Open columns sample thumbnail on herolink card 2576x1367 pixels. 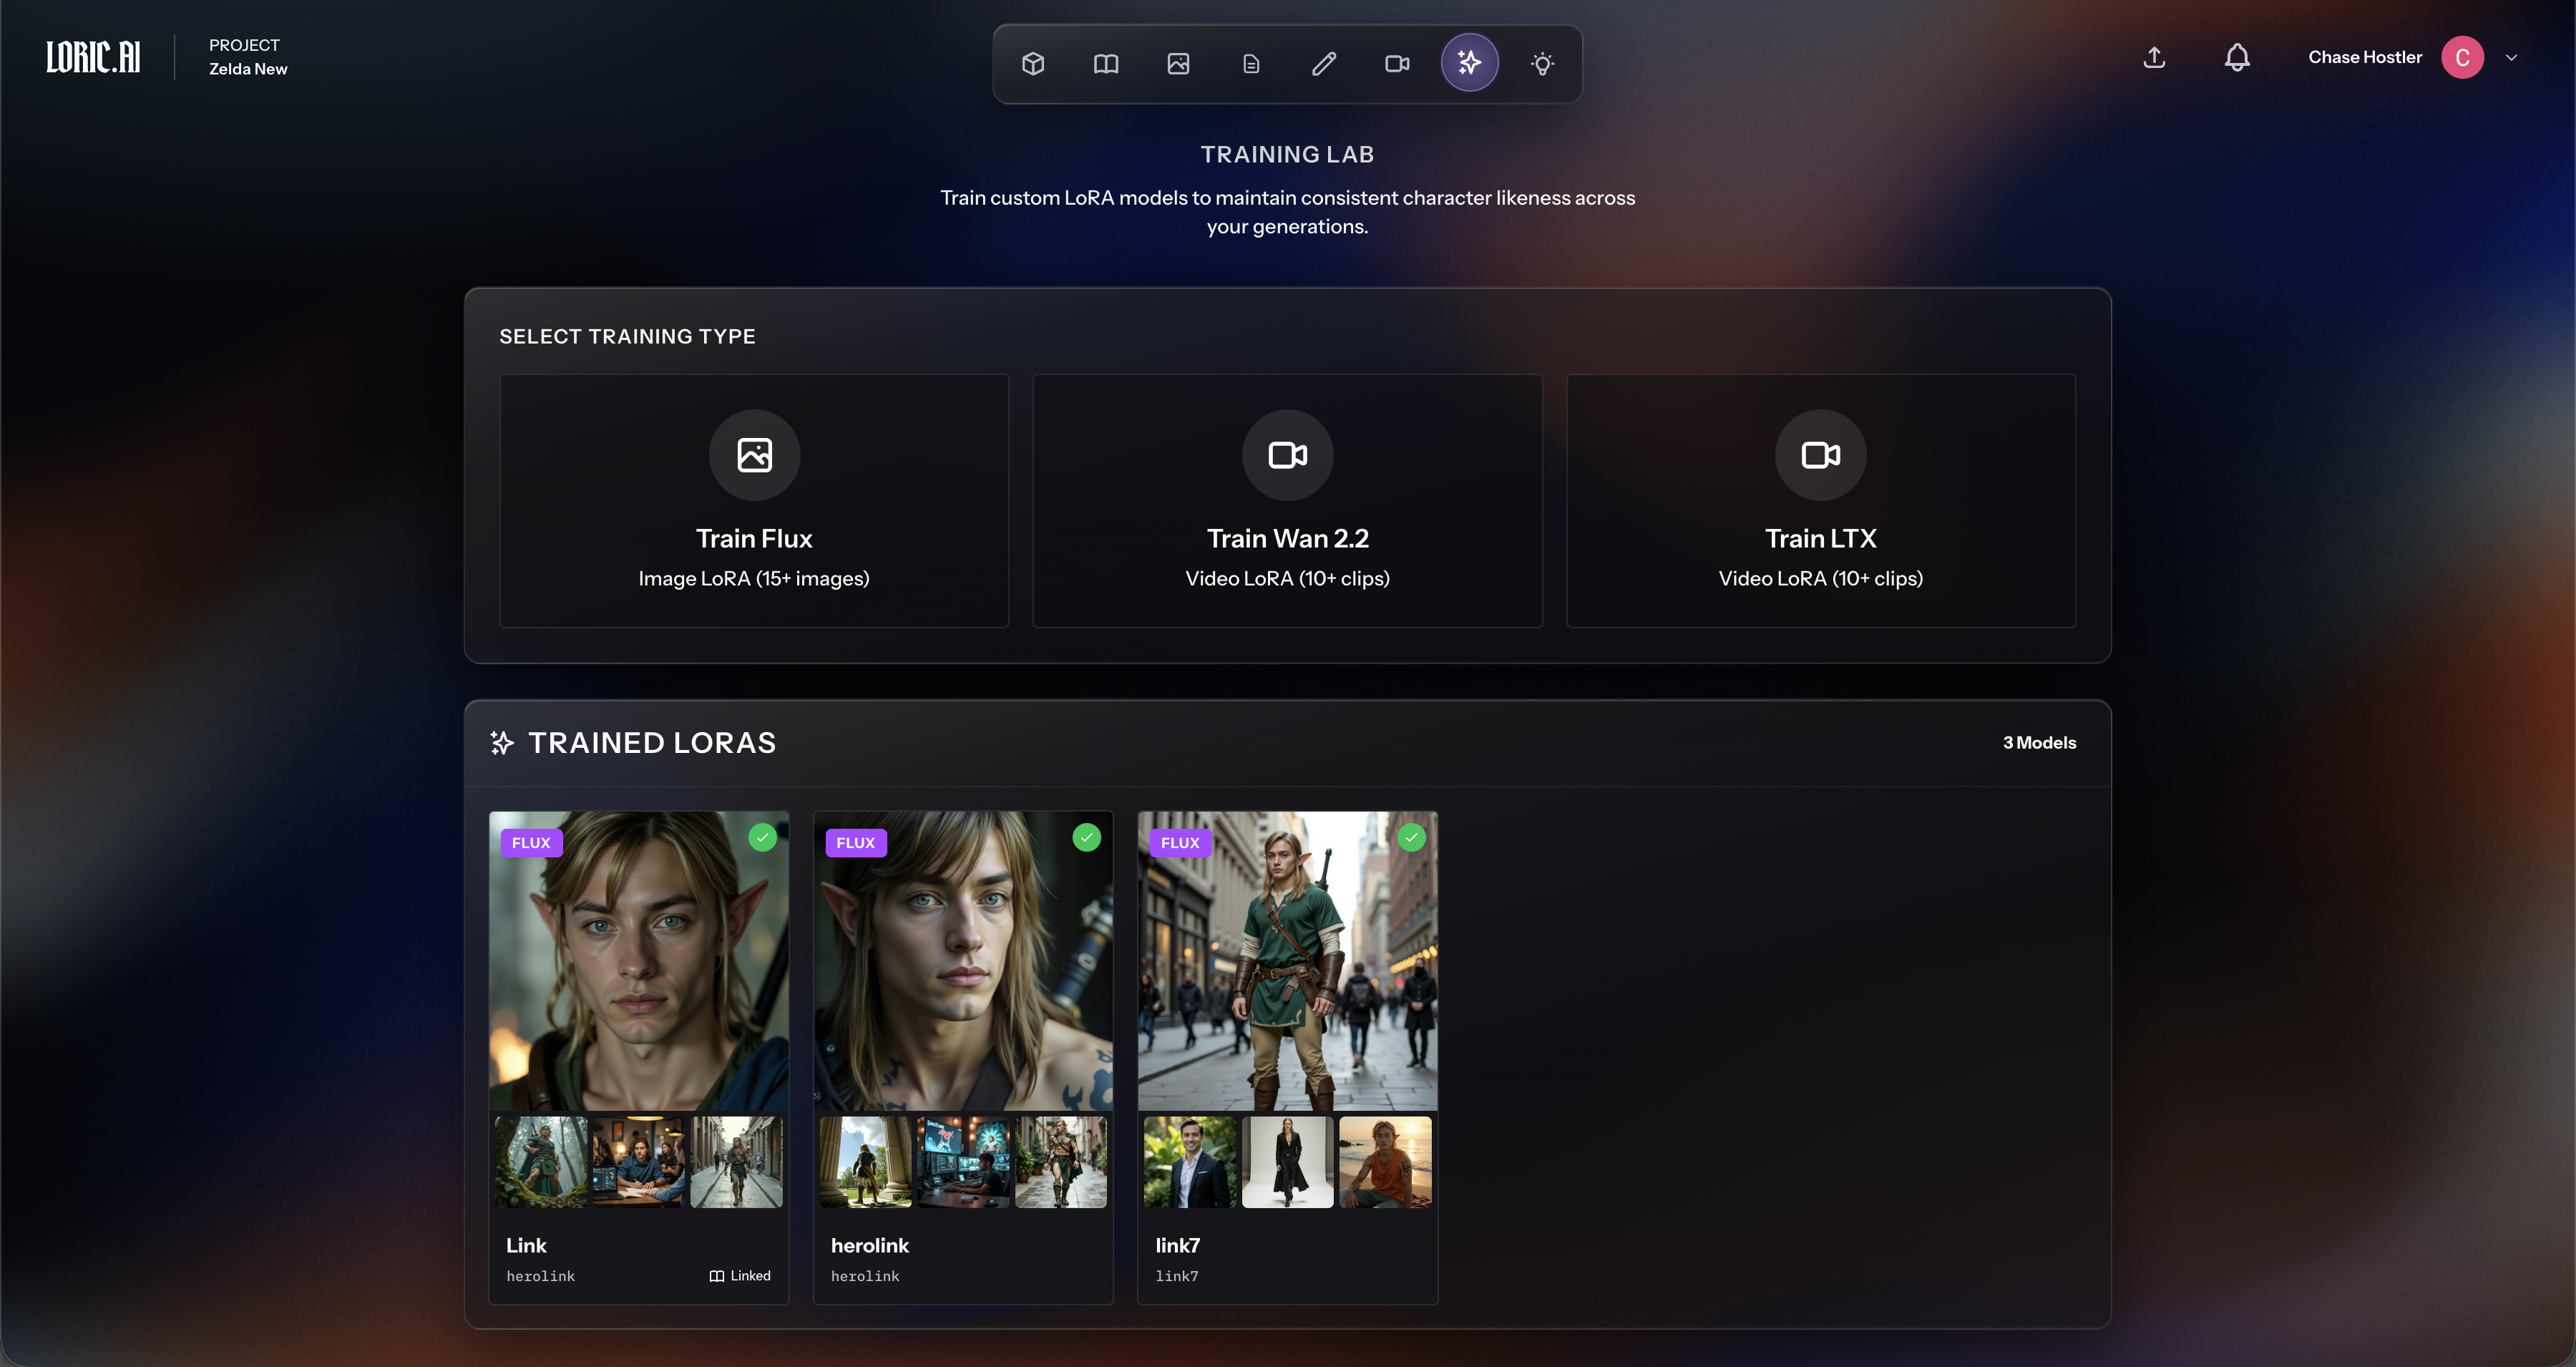click(865, 1162)
